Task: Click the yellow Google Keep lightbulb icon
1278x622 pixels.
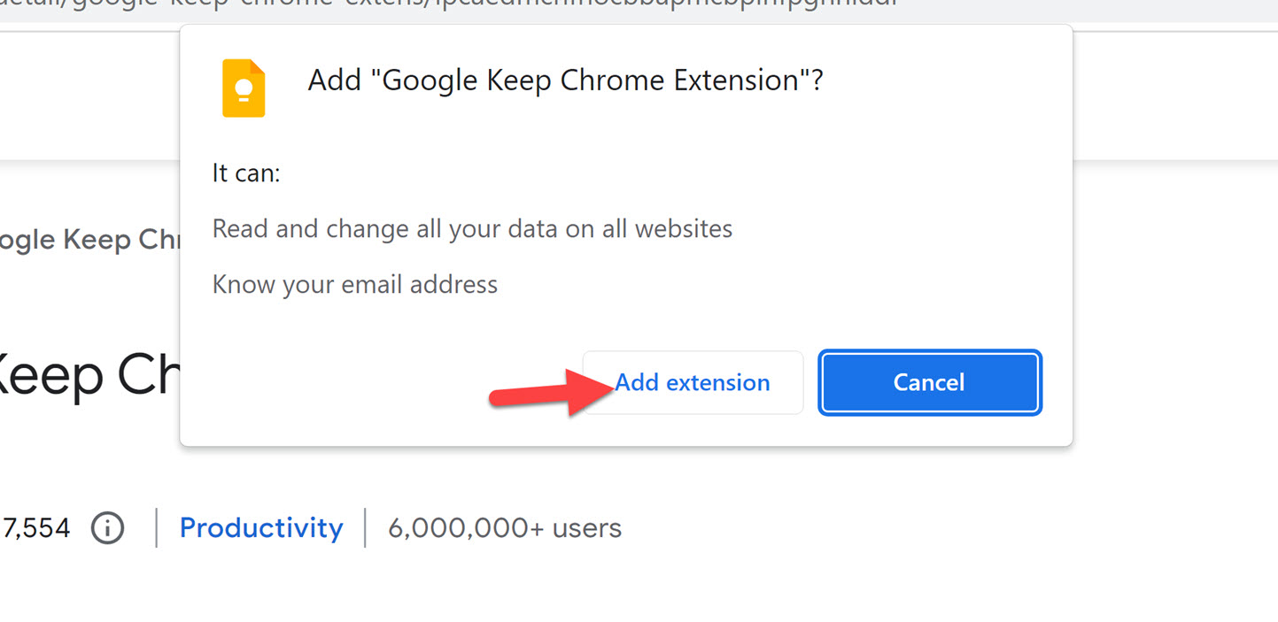Action: (244, 88)
